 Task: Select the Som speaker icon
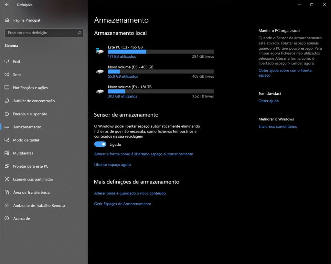(x=7, y=74)
